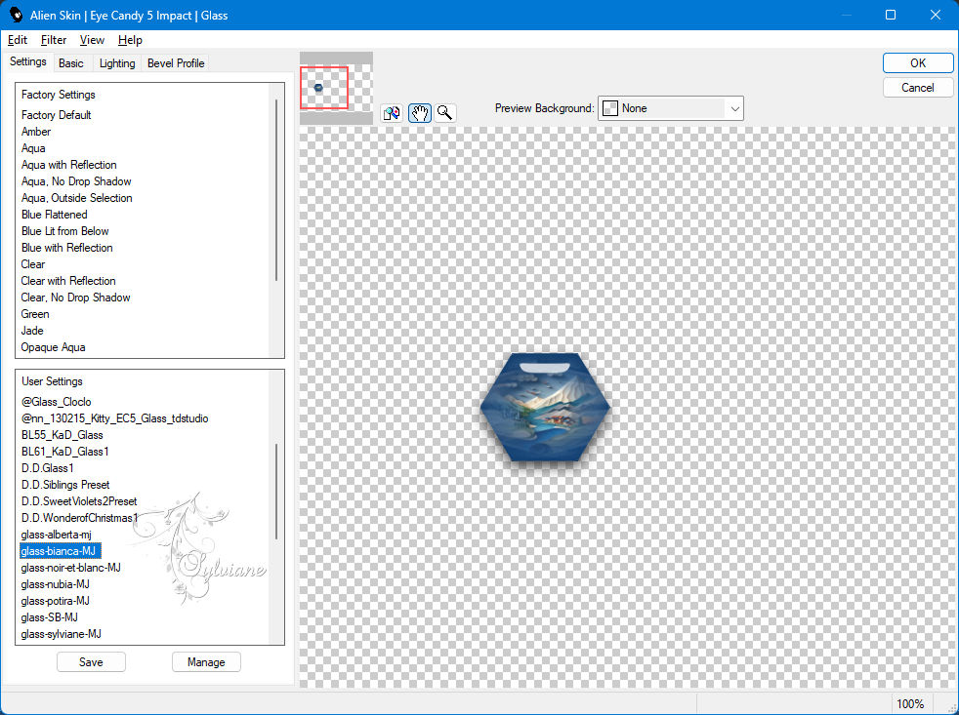Select the Green preset
This screenshot has width=959, height=715.
click(35, 313)
